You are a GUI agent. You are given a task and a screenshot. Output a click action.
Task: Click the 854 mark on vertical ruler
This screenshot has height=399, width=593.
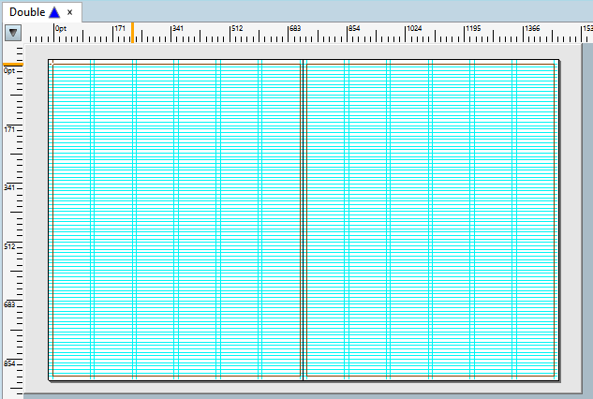[9, 363]
